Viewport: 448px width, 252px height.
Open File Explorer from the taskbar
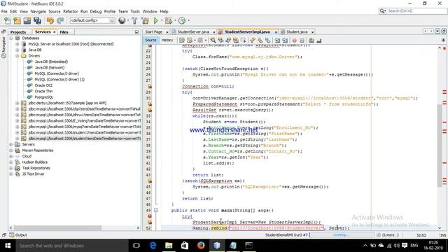pyautogui.click(x=169, y=246)
